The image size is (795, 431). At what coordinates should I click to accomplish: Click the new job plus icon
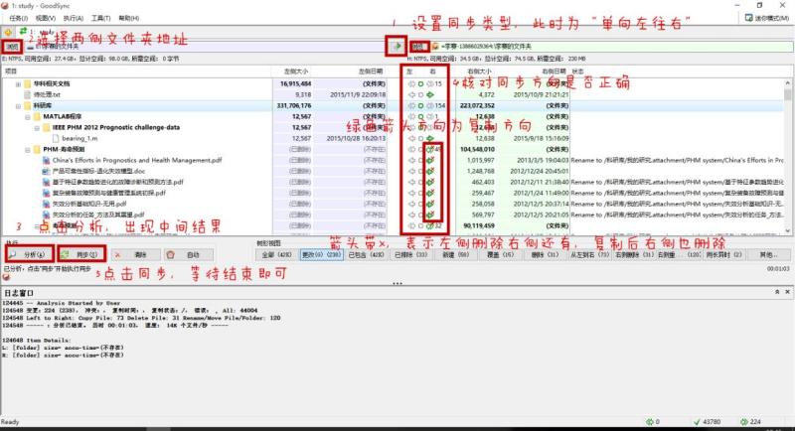tap(8, 32)
